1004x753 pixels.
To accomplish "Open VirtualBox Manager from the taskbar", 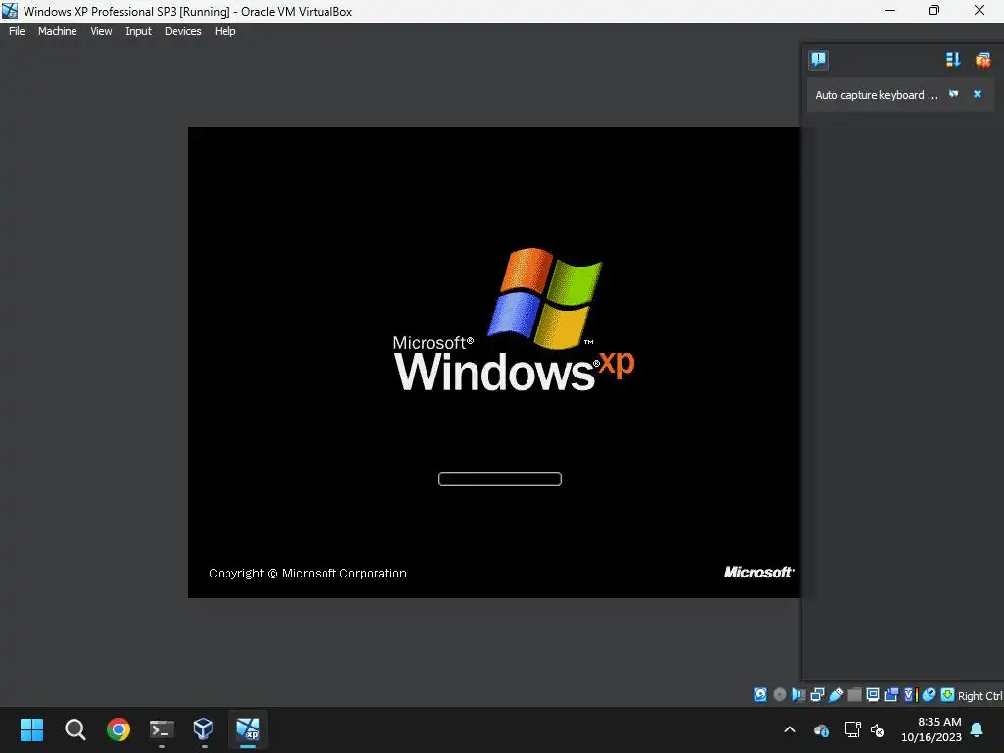I will [x=204, y=729].
